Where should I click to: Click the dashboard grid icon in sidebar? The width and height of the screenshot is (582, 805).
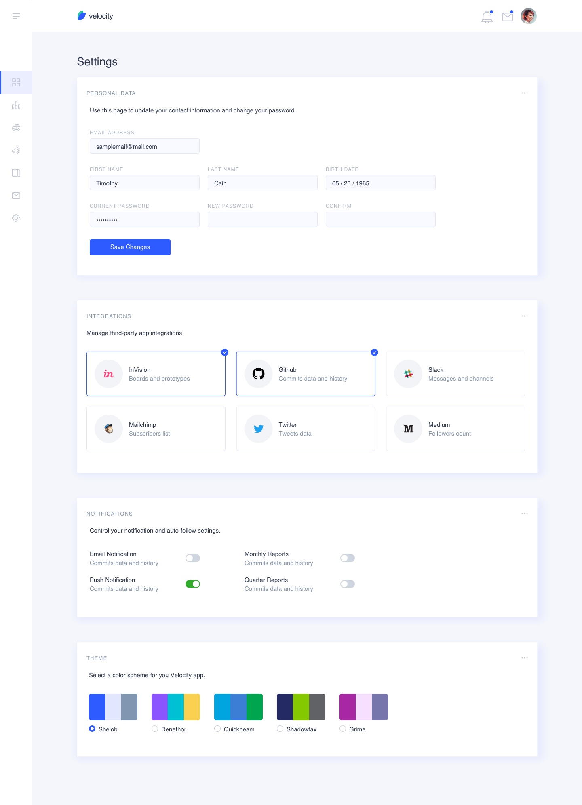(16, 82)
